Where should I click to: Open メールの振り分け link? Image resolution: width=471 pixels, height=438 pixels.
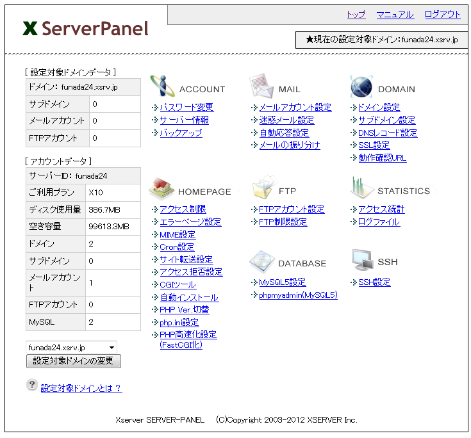290,145
